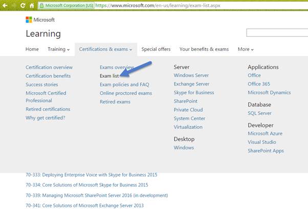
Task: Click the browser forward arrow
Action: click(x=14, y=5)
